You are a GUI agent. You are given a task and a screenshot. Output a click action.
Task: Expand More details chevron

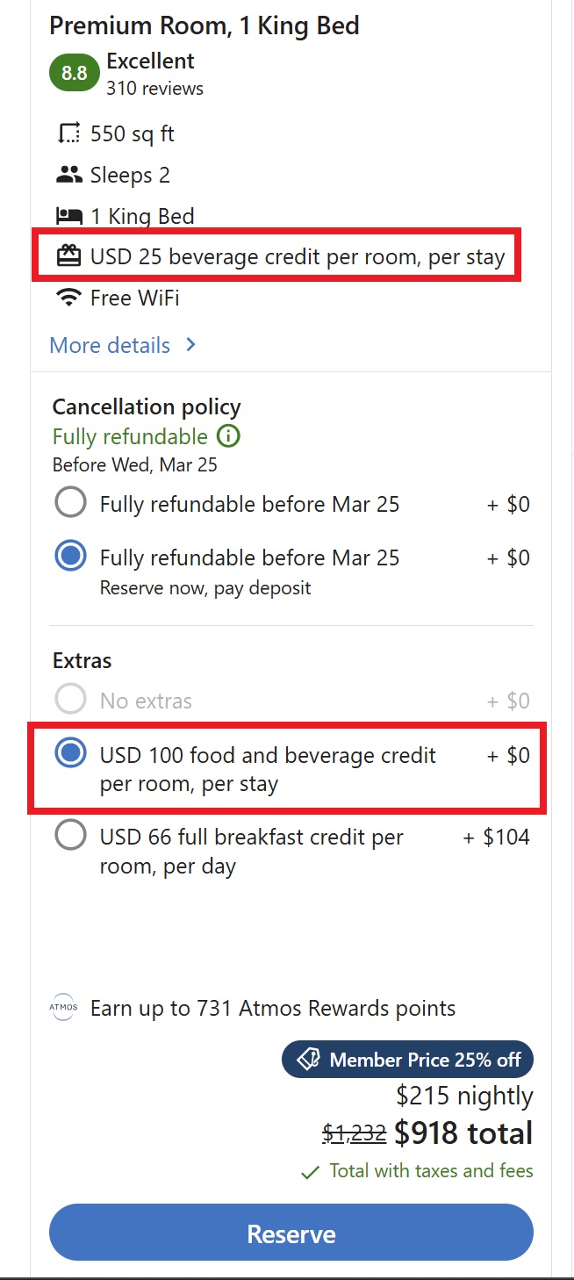[191, 345]
